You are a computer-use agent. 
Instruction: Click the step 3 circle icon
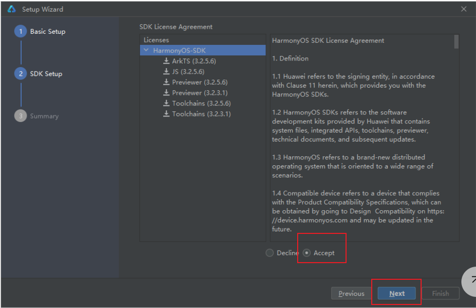21,116
